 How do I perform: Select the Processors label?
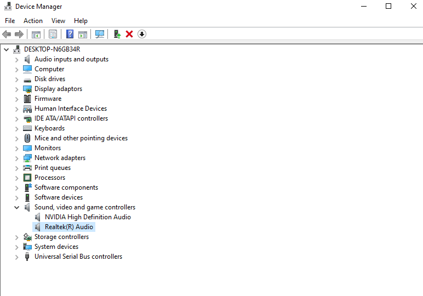click(50, 178)
